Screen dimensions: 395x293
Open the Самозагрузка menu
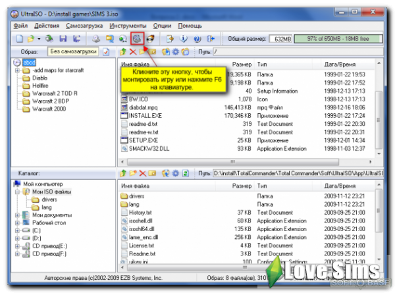point(84,26)
